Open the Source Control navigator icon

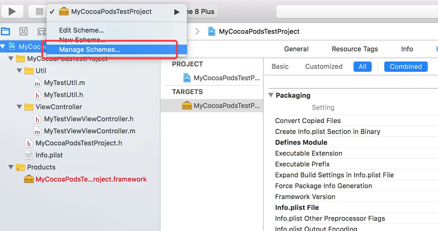point(24,31)
